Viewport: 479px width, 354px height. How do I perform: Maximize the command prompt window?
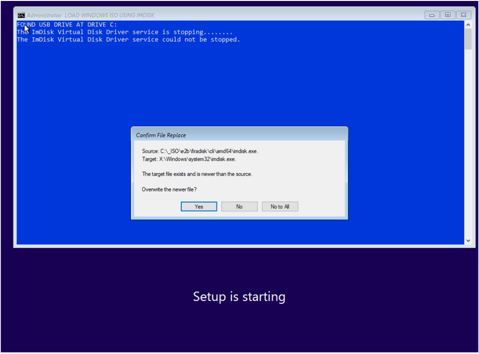click(x=448, y=15)
